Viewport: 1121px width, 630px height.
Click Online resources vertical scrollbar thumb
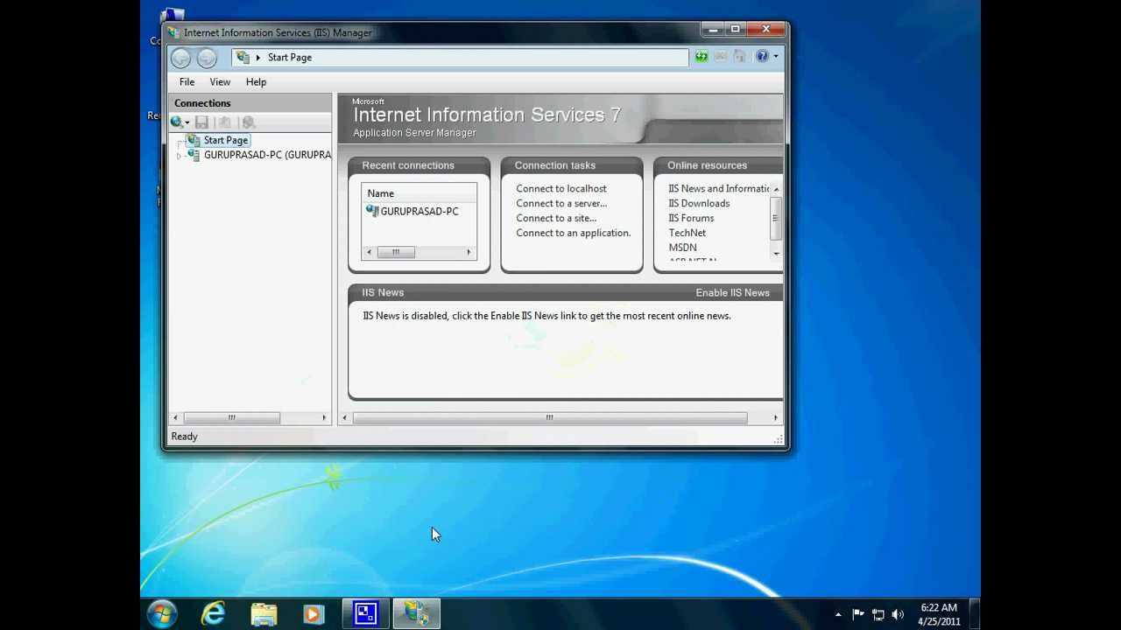point(776,218)
